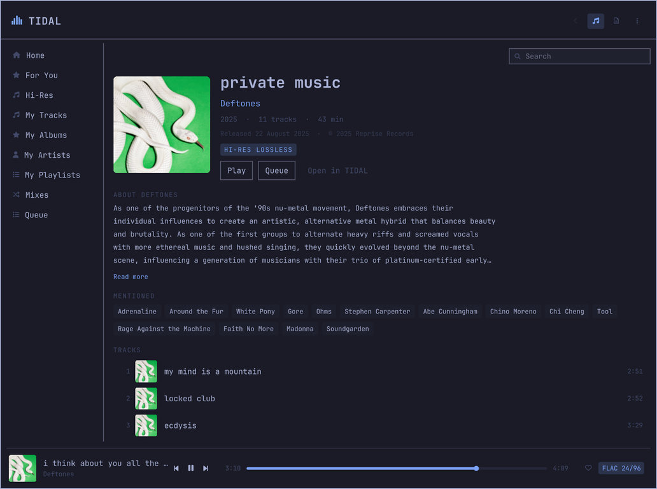Select the music note view button
The image size is (657, 489).
click(x=595, y=21)
